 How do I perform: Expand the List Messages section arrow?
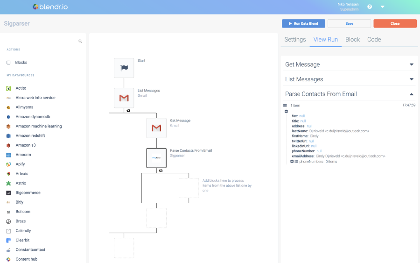click(x=412, y=79)
